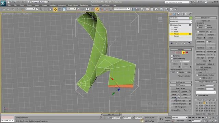Uncheck the Clear Selection checkbox
Viewport: 219px width, 123px height.
tap(197, 96)
